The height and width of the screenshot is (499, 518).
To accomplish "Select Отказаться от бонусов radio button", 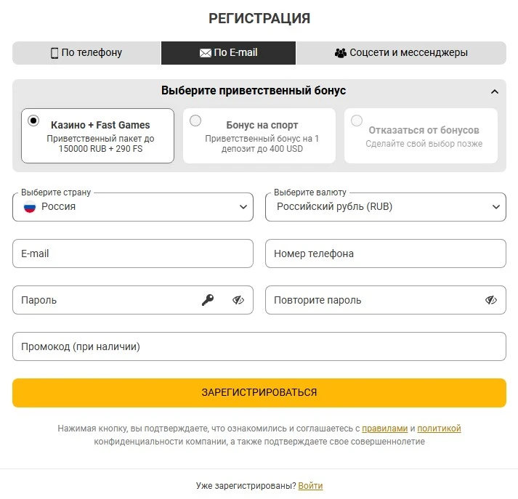I will 357,121.
